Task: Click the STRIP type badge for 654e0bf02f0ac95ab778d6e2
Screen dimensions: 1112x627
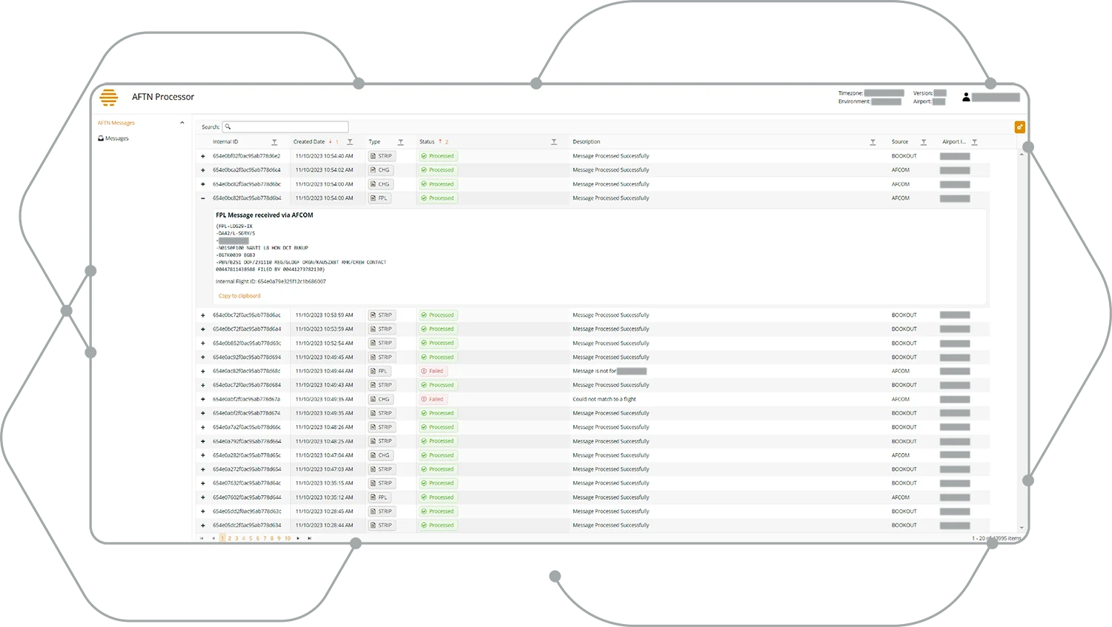Action: click(382, 156)
